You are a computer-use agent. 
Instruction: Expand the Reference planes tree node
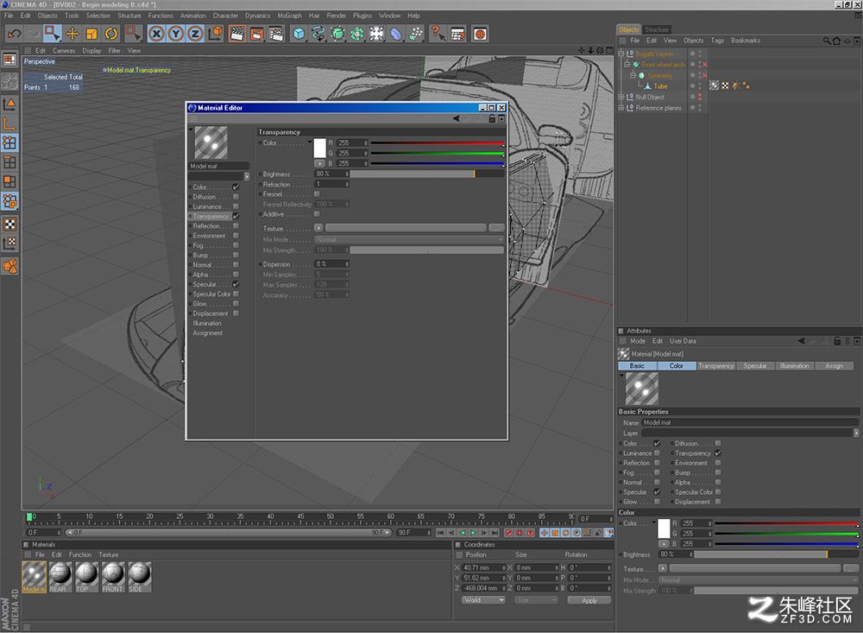click(621, 108)
